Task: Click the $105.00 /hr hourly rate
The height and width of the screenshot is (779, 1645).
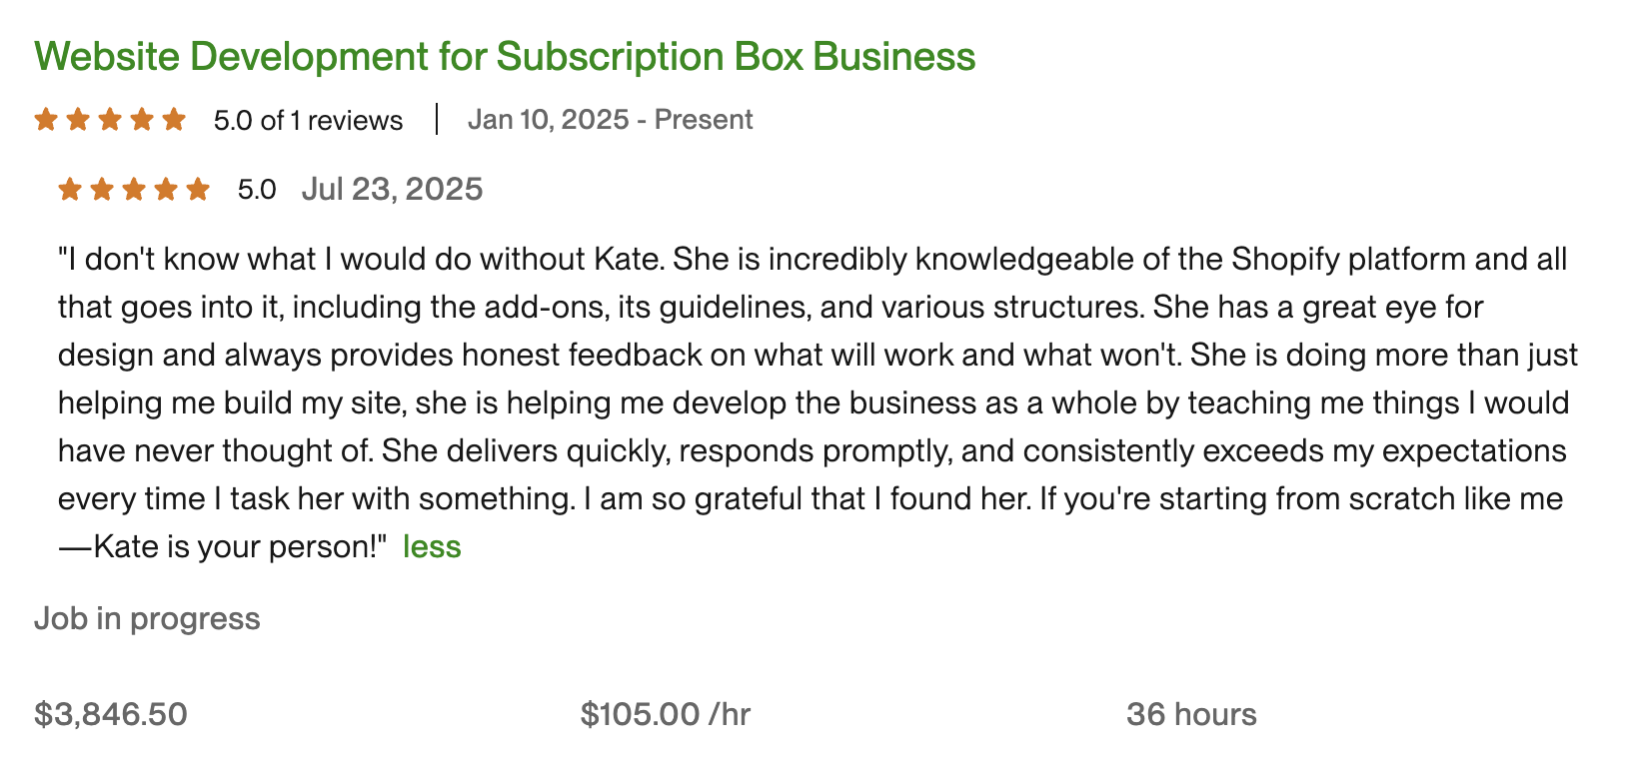Action: tap(666, 715)
